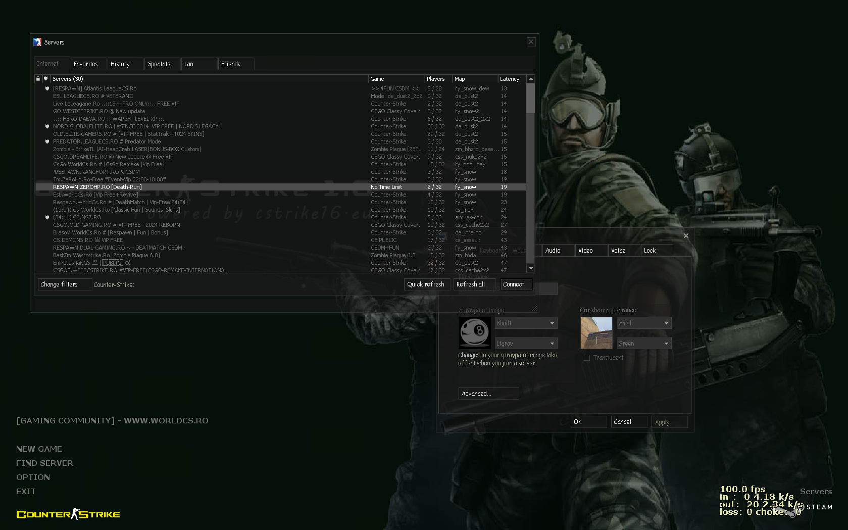Select Emirates-KiNGS PUBLIC server row
The image size is (848, 530).
point(281,263)
